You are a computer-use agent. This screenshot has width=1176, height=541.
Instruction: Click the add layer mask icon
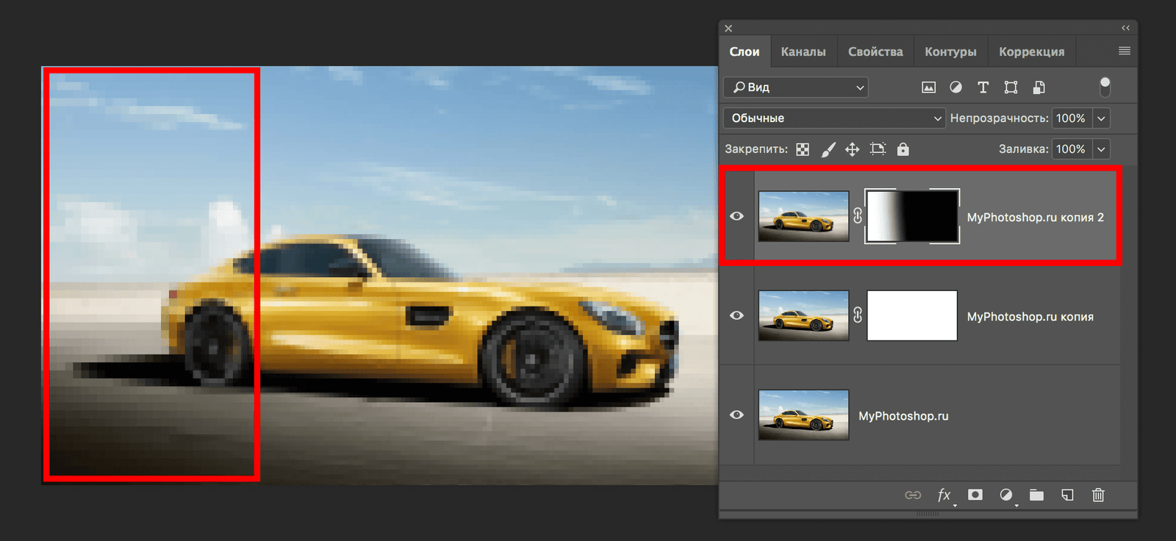975,495
